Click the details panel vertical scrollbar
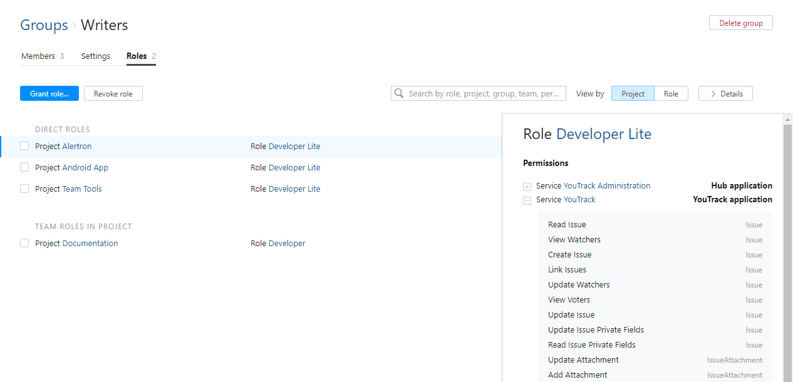This screenshot has width=793, height=382. coord(787,250)
